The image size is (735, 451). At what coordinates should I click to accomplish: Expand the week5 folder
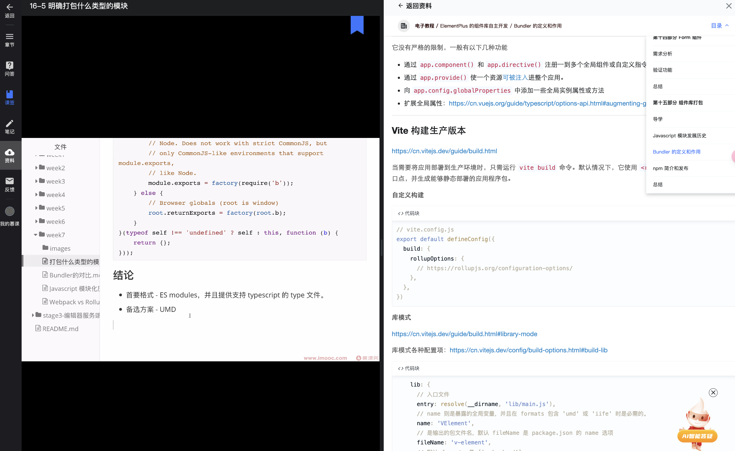[x=36, y=208]
